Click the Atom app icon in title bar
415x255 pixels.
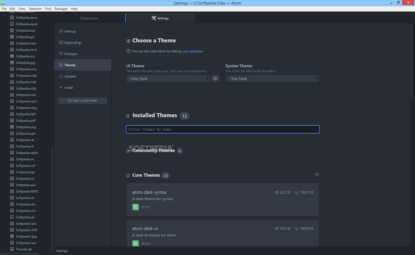(x=3, y=3)
